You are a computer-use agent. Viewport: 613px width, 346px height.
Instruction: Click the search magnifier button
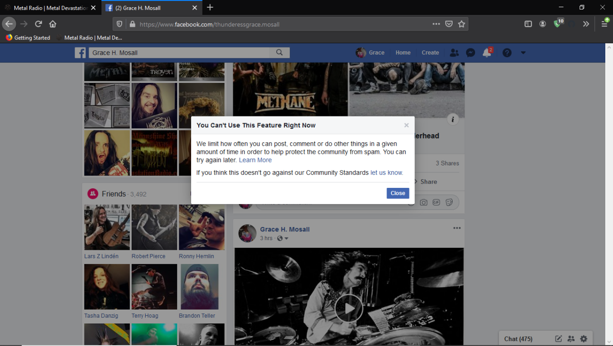[x=280, y=53]
